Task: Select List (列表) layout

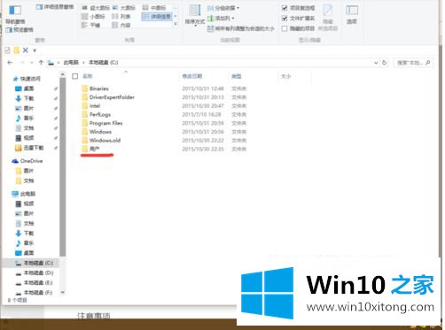Action: [121, 17]
